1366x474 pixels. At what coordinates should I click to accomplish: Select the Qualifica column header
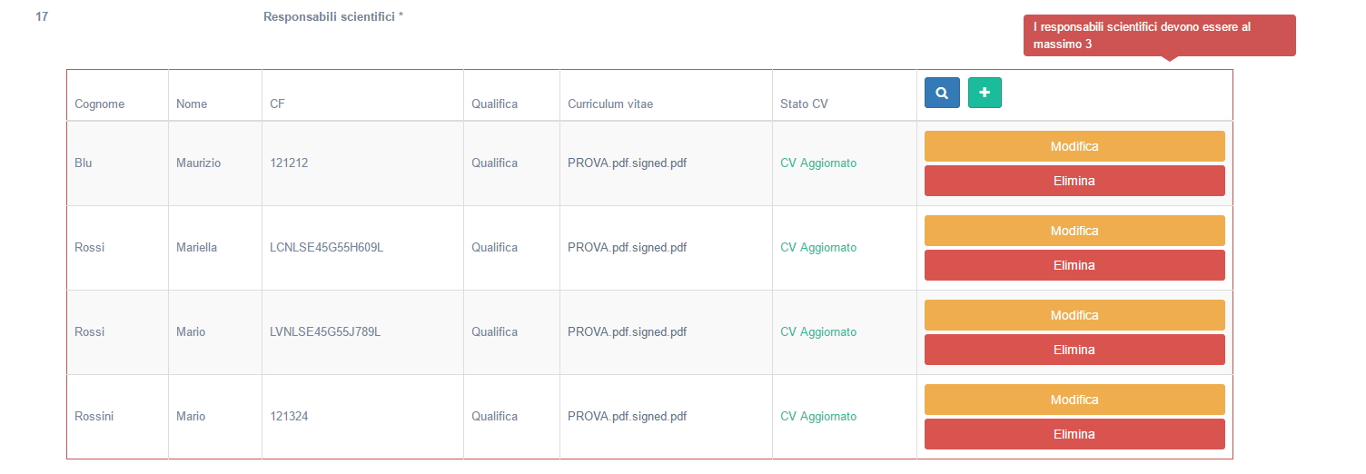click(x=494, y=104)
